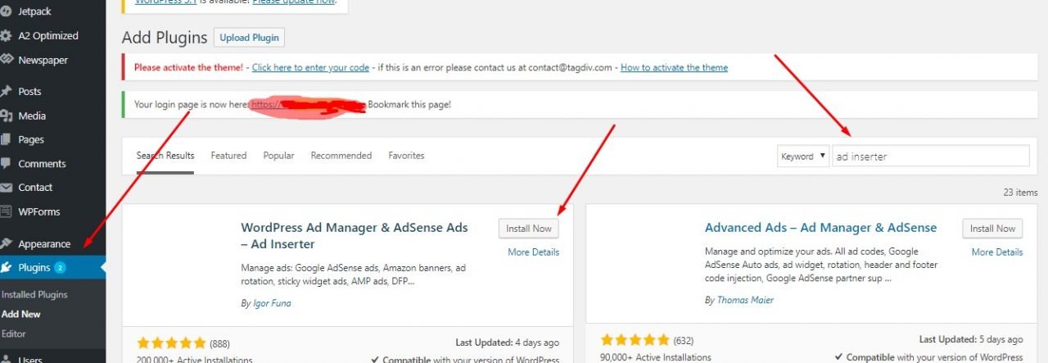Click the Contact envelope icon
Viewport: 1048px width, 363px height.
coord(6,188)
